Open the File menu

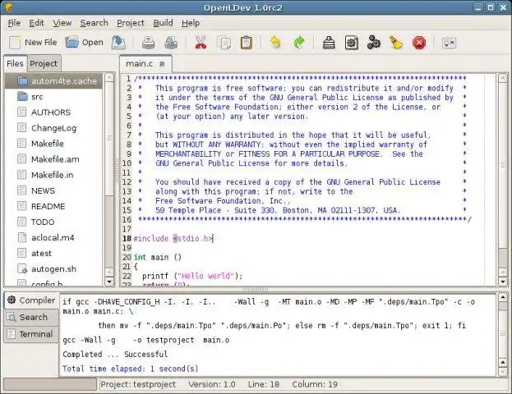[x=14, y=23]
